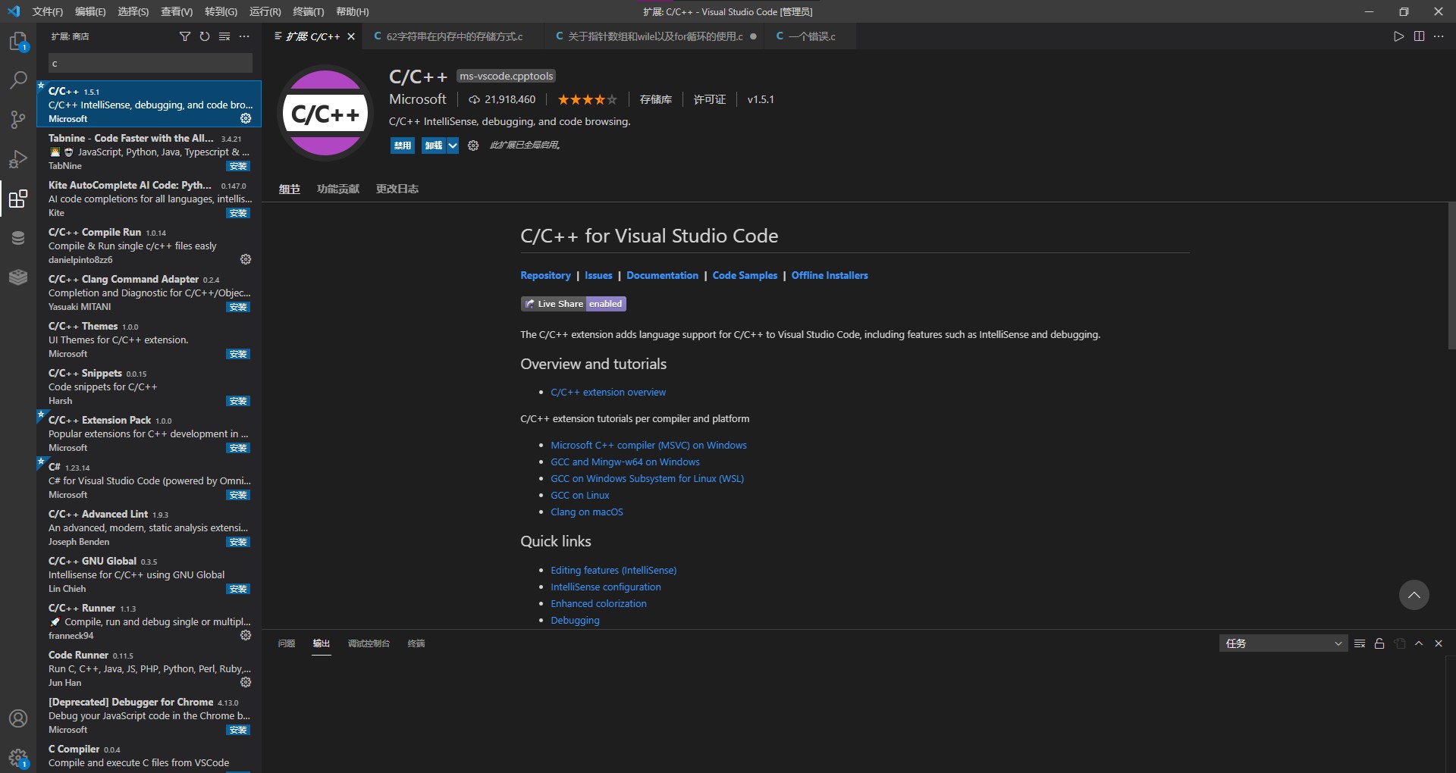
Task: Open the 终端(T) menu
Action: (x=308, y=11)
